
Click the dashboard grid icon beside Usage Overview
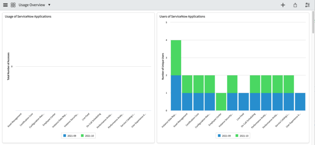pos(13,5)
